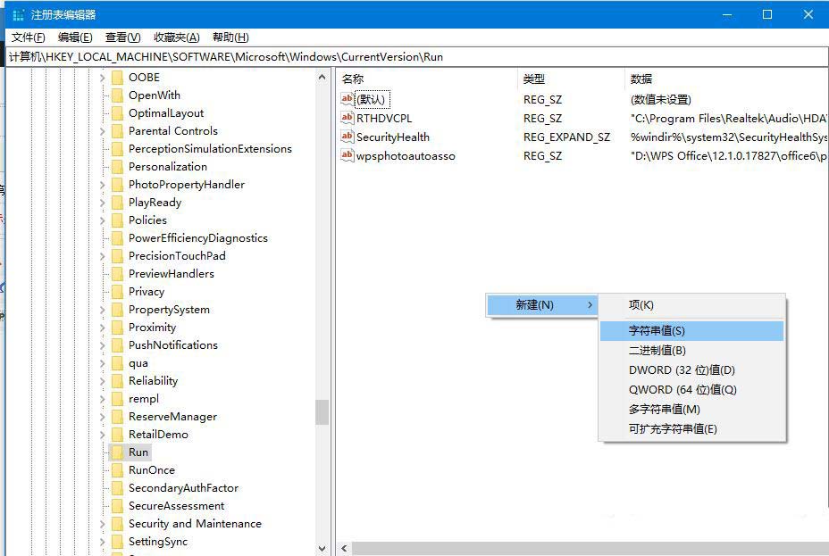
Task: Click the RunOnce folder icon
Action: click(x=117, y=470)
